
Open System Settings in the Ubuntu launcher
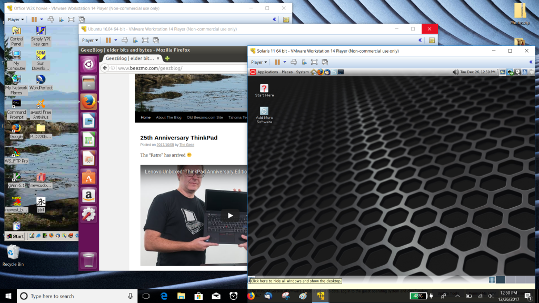[x=88, y=215]
